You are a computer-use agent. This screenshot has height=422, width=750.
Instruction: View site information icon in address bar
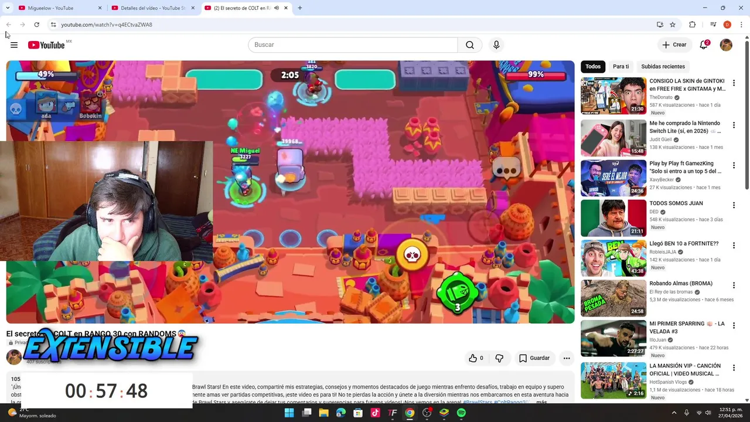[53, 25]
